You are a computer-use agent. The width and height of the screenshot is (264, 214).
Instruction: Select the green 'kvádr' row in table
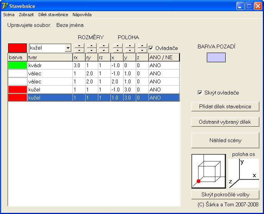[x=50, y=66]
